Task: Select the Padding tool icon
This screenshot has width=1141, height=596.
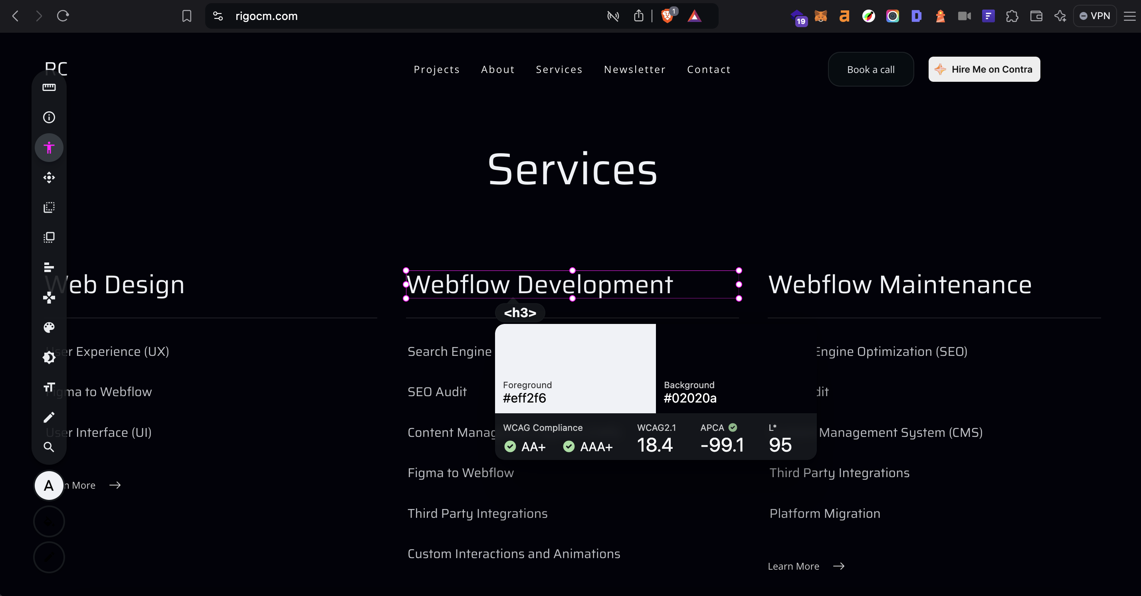Action: click(x=49, y=238)
